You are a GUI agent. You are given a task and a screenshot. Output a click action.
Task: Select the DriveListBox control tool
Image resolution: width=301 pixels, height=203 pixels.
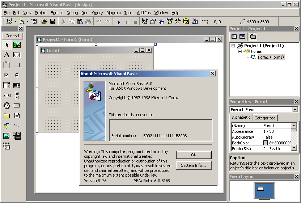tap(17, 105)
